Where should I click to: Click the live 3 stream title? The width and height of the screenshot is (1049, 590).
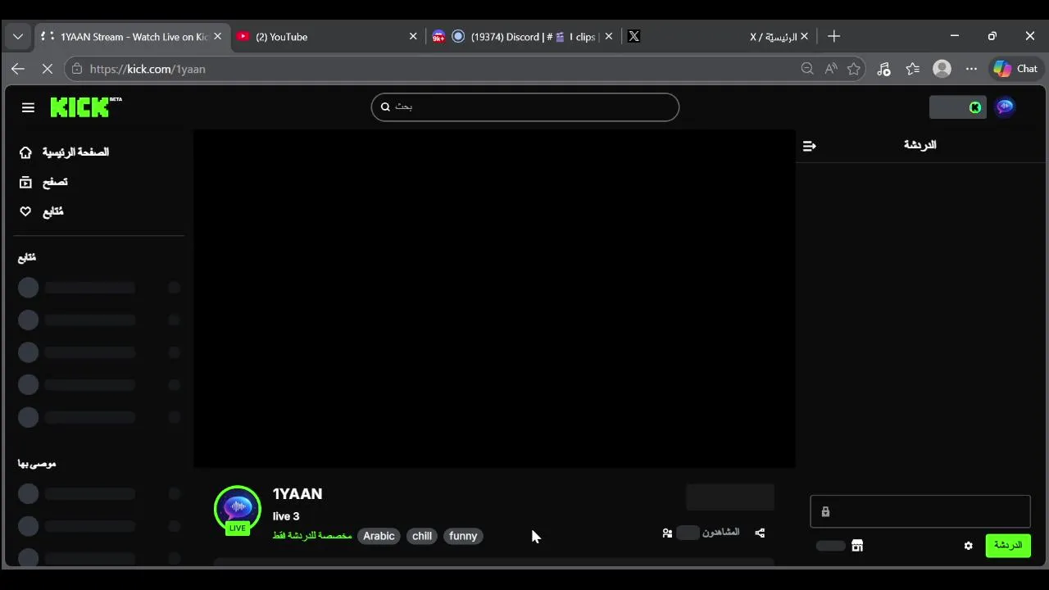pos(286,516)
